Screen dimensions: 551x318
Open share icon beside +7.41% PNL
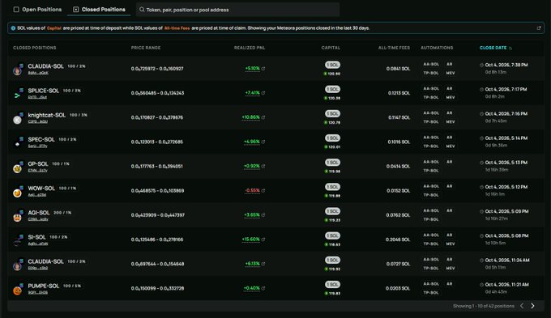click(263, 93)
